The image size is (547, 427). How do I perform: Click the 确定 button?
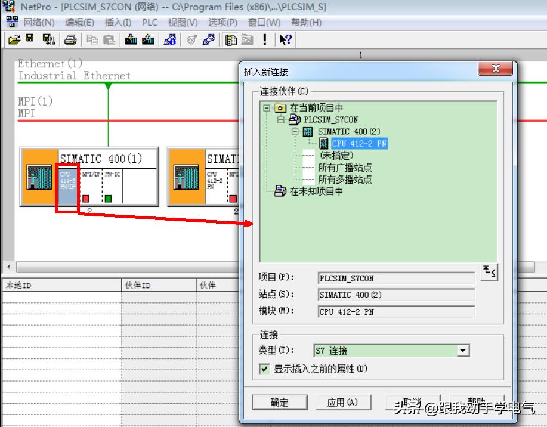click(279, 402)
